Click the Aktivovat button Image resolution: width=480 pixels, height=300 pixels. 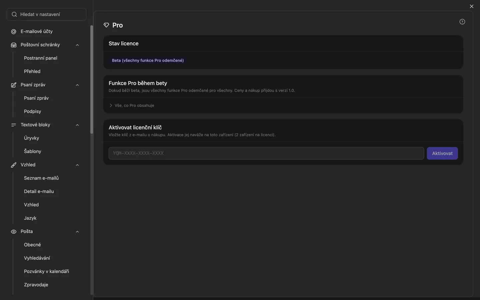442,153
